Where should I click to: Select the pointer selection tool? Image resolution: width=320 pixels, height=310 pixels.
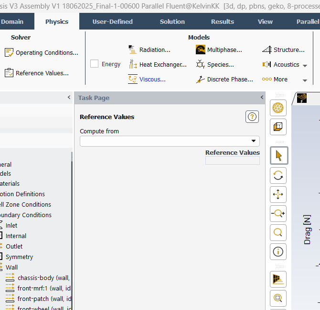coord(279,155)
